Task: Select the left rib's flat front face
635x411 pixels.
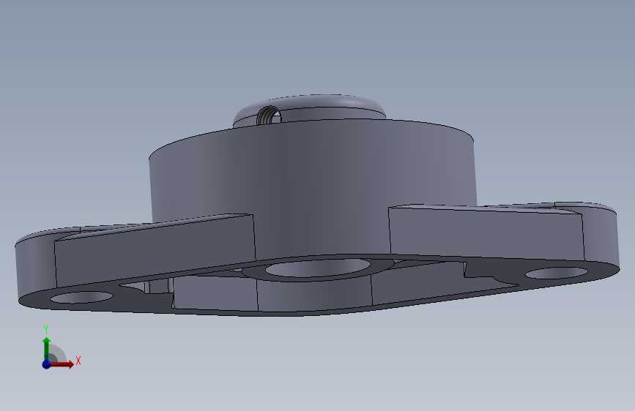Action: [x=156, y=251]
